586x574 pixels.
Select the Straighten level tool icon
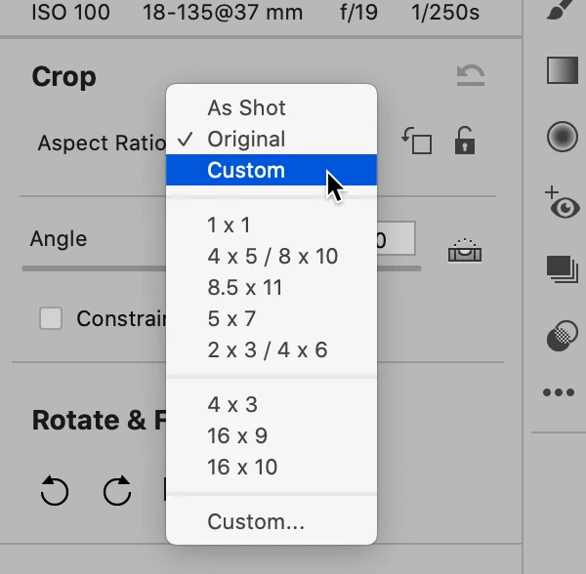click(466, 250)
